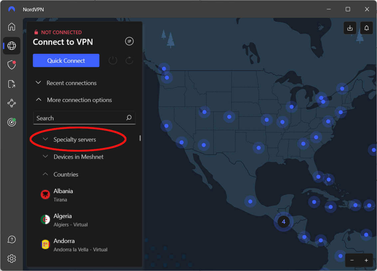This screenshot has height=271, width=377.
Task: Open the notifications bell icon
Action: pyautogui.click(x=366, y=28)
